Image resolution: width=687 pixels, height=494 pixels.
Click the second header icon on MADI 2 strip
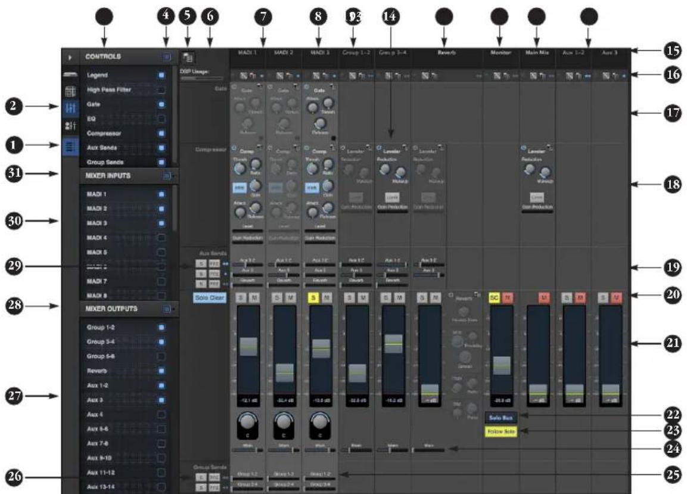(289, 76)
